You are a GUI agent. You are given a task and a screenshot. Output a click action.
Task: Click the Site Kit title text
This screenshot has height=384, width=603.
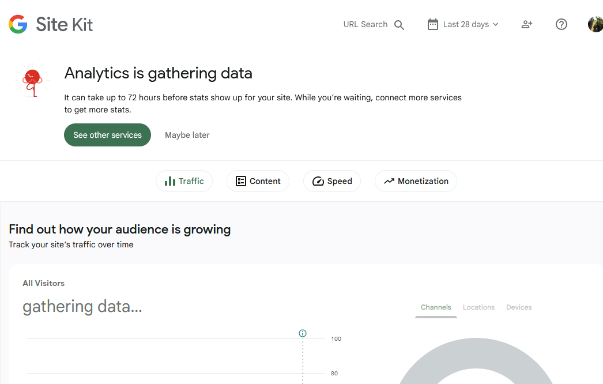[64, 24]
